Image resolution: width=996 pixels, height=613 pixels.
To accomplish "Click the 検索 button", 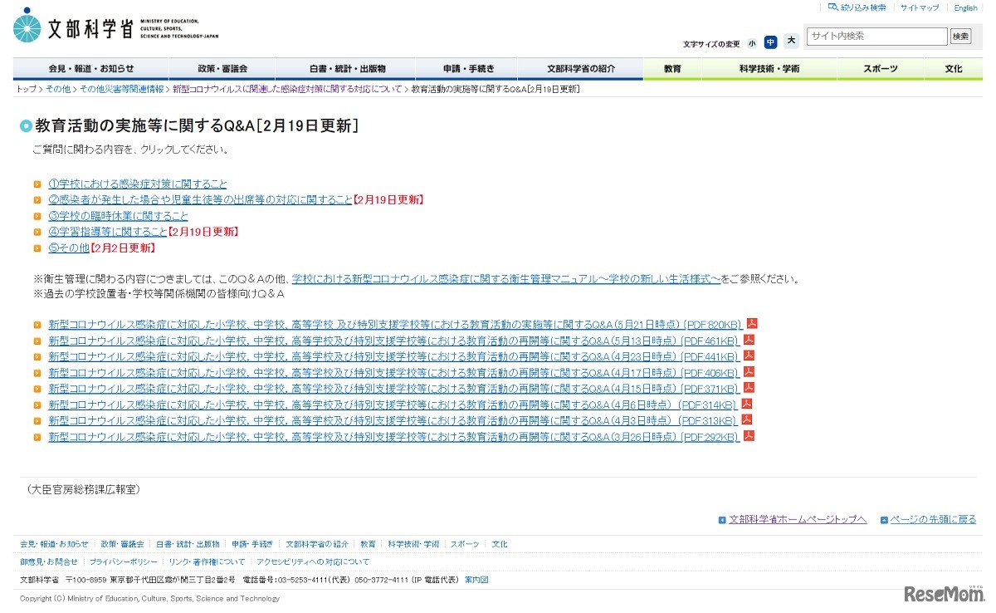I will pyautogui.click(x=960, y=36).
